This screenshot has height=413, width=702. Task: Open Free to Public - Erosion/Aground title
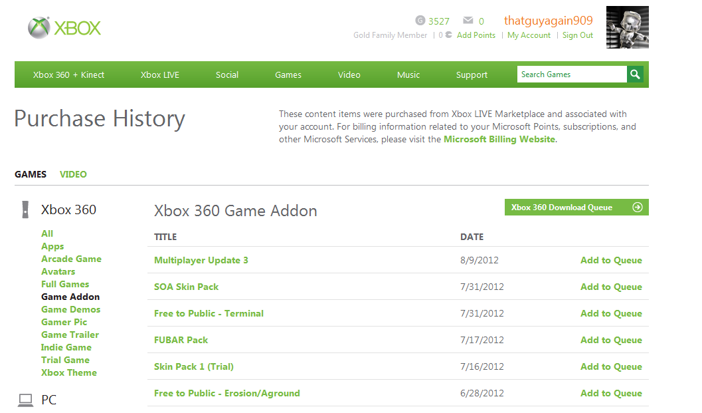[x=227, y=393]
